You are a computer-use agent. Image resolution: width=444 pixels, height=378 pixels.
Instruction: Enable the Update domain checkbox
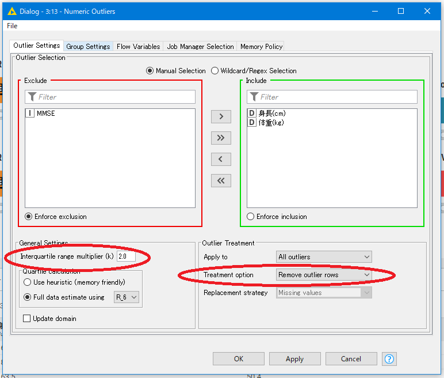tap(27, 319)
